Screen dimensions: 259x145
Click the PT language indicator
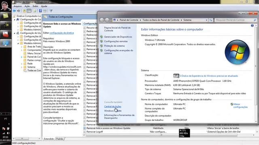(6, 119)
